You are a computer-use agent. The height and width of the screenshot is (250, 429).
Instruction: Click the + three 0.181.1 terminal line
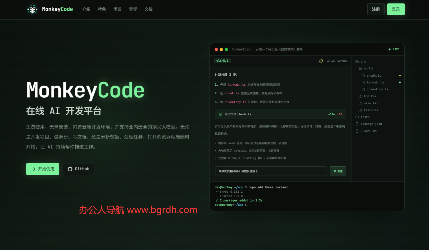click(x=229, y=192)
